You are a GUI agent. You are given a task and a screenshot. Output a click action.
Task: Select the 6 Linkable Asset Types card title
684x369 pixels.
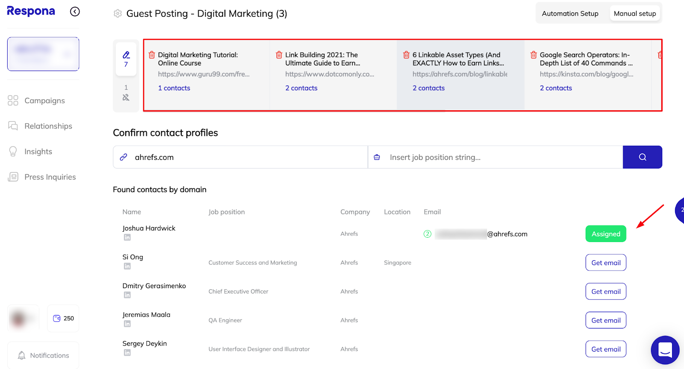[458, 59]
